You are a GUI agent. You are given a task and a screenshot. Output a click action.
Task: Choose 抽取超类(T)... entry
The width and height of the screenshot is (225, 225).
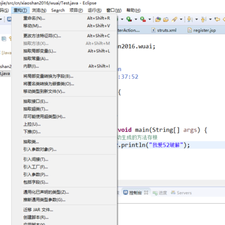pyautogui.click(x=64, y=109)
